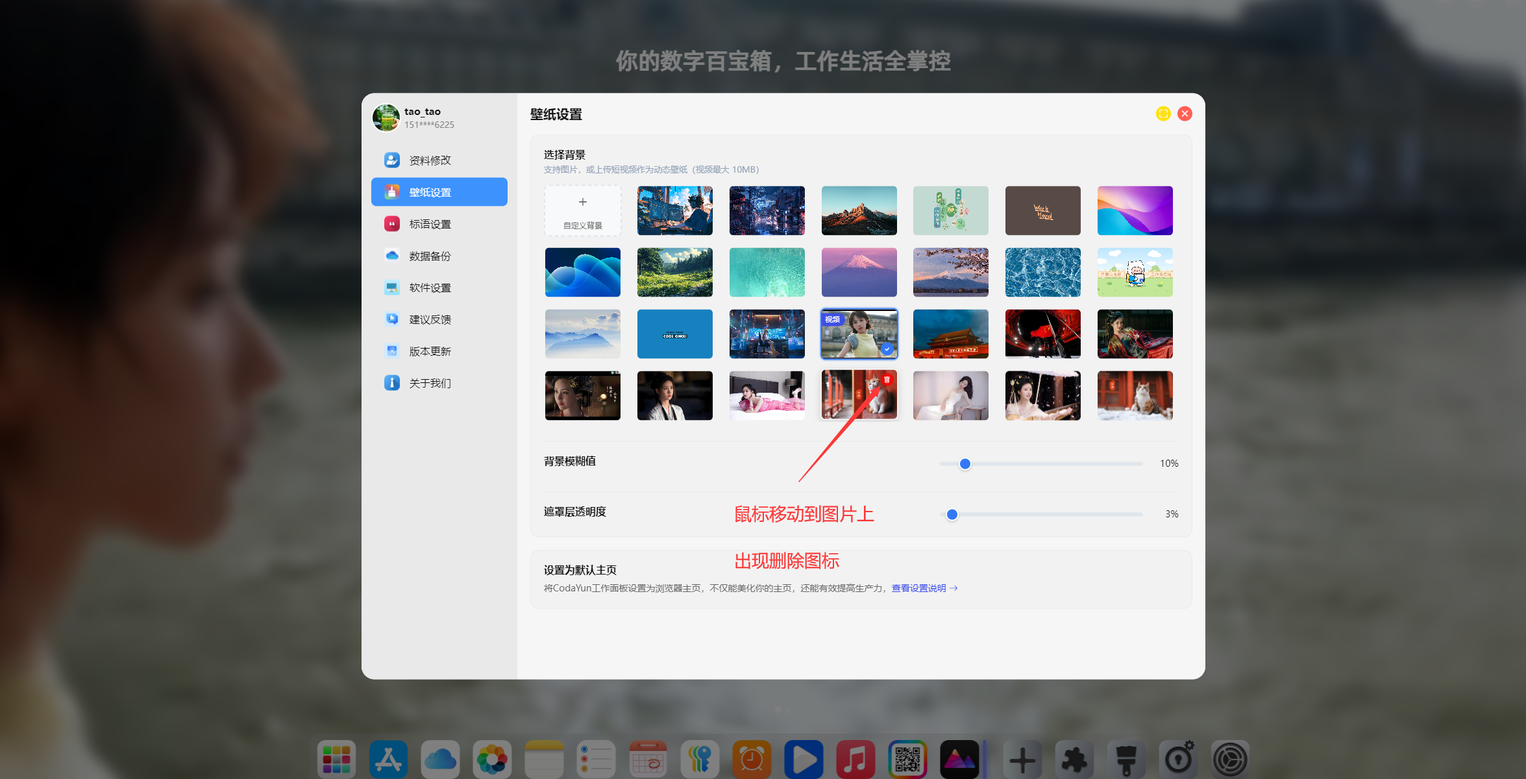The width and height of the screenshot is (1526, 779).
Task: Pick the green forest meadow wallpaper
Action: click(675, 272)
